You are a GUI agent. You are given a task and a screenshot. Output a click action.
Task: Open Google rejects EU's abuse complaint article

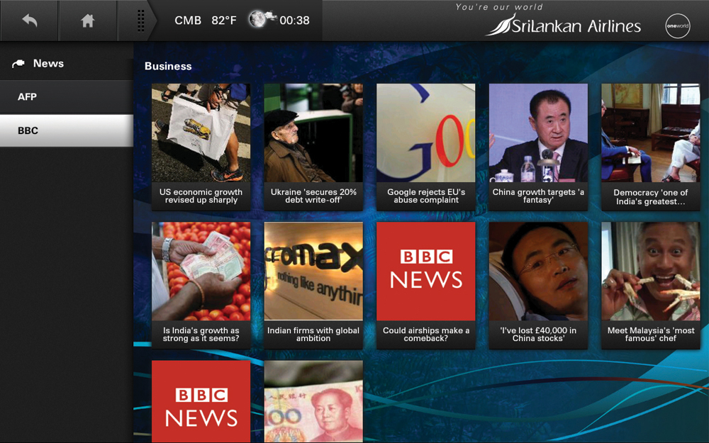point(425,146)
